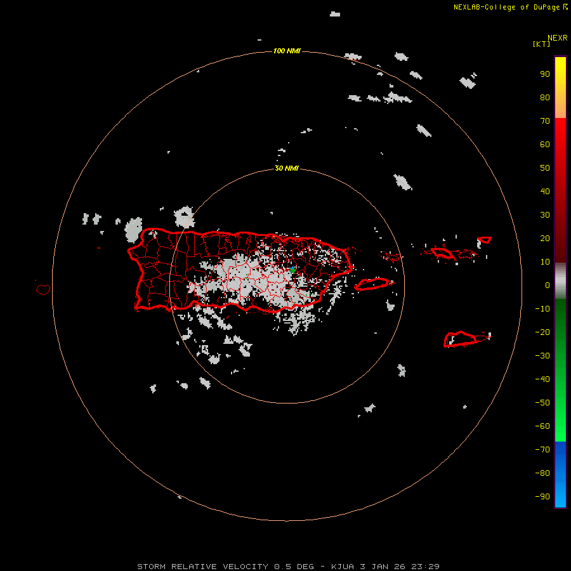Screen dimensions: 571x571
Task: Click the 50 value on the velocity scale
Action: pyautogui.click(x=545, y=168)
